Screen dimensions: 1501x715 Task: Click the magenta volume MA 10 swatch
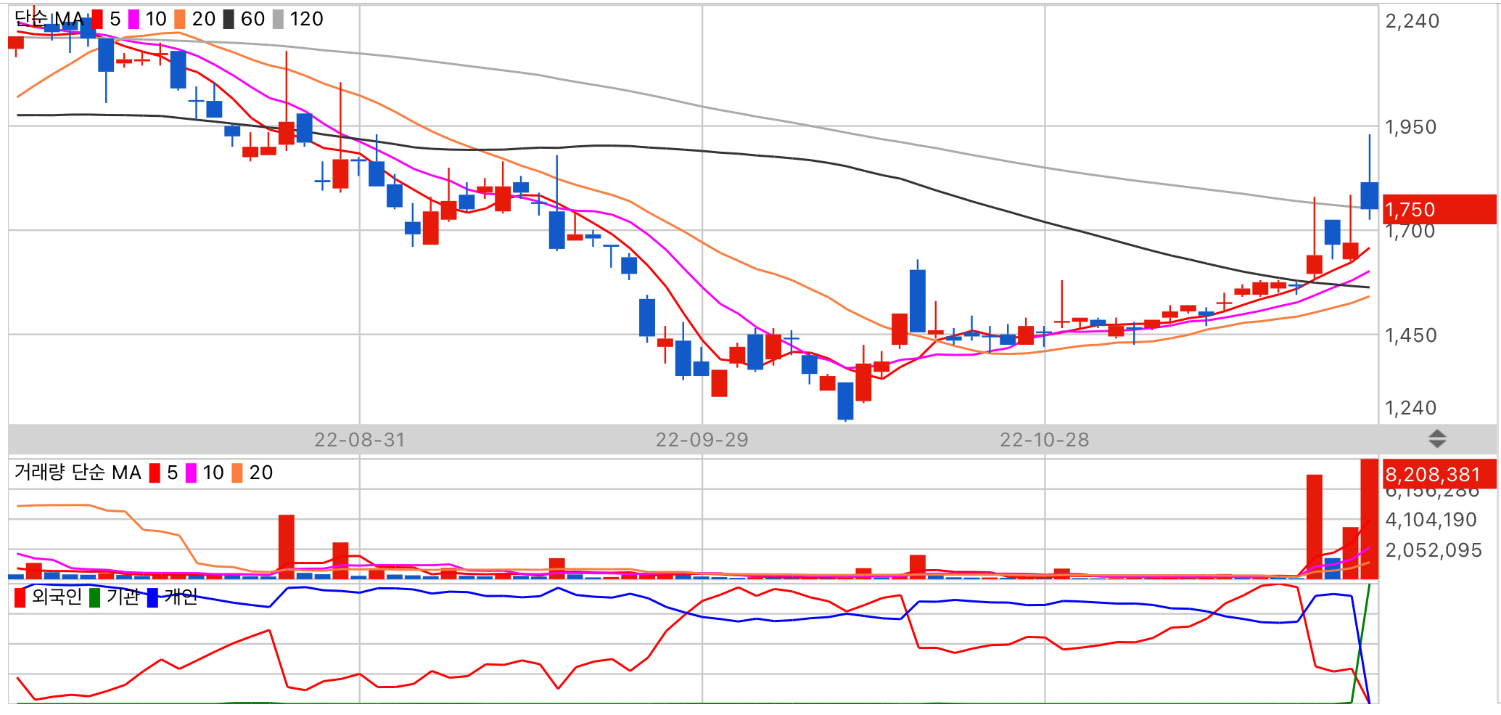pyautogui.click(x=191, y=473)
